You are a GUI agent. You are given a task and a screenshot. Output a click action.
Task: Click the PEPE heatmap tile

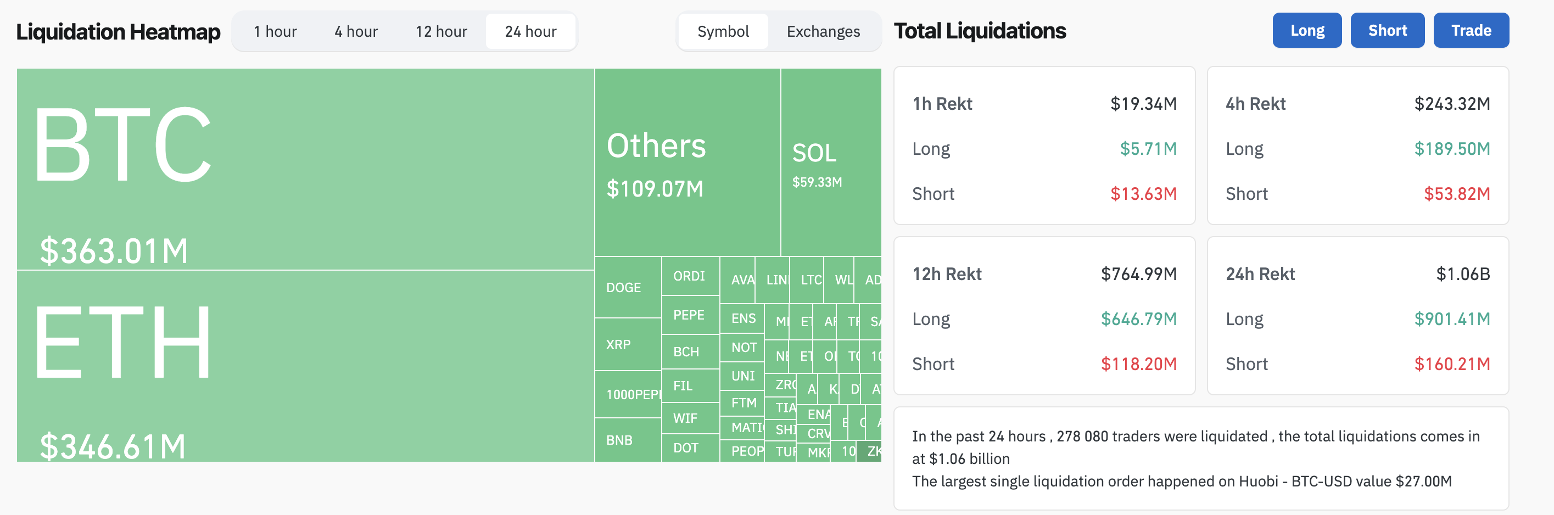tap(690, 315)
